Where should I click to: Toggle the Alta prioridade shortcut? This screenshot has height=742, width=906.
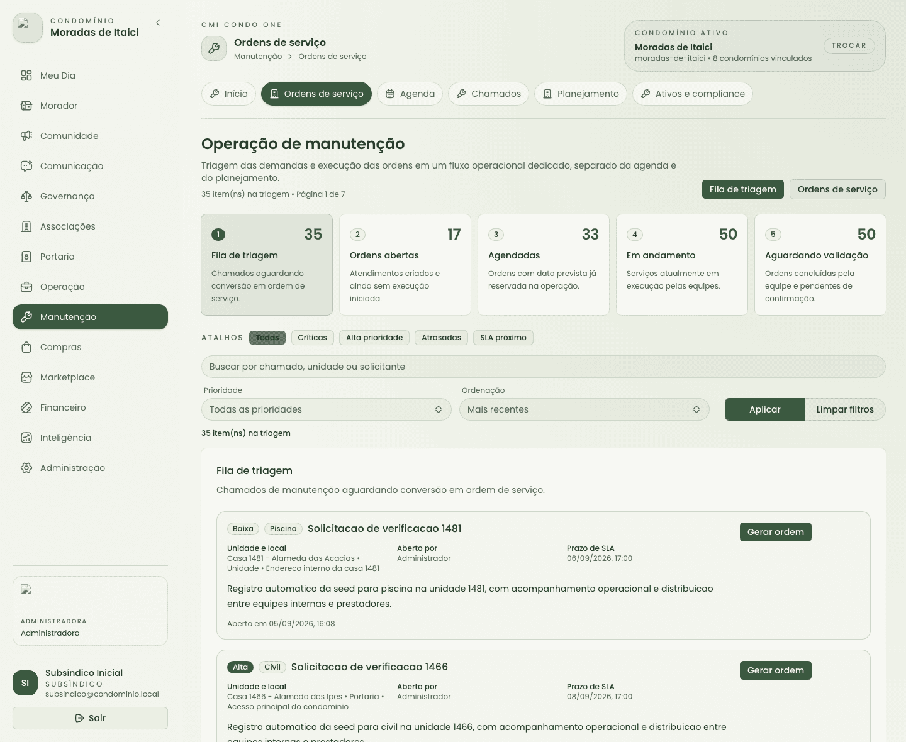click(x=374, y=338)
